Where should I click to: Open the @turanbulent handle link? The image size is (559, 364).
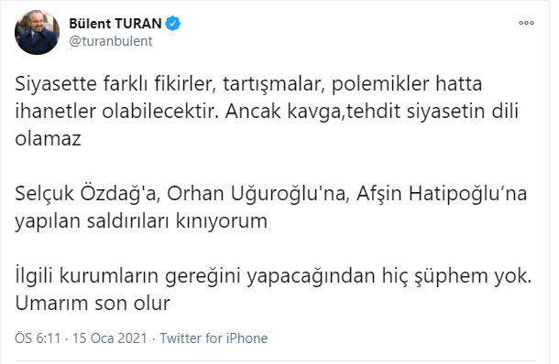pos(111,41)
